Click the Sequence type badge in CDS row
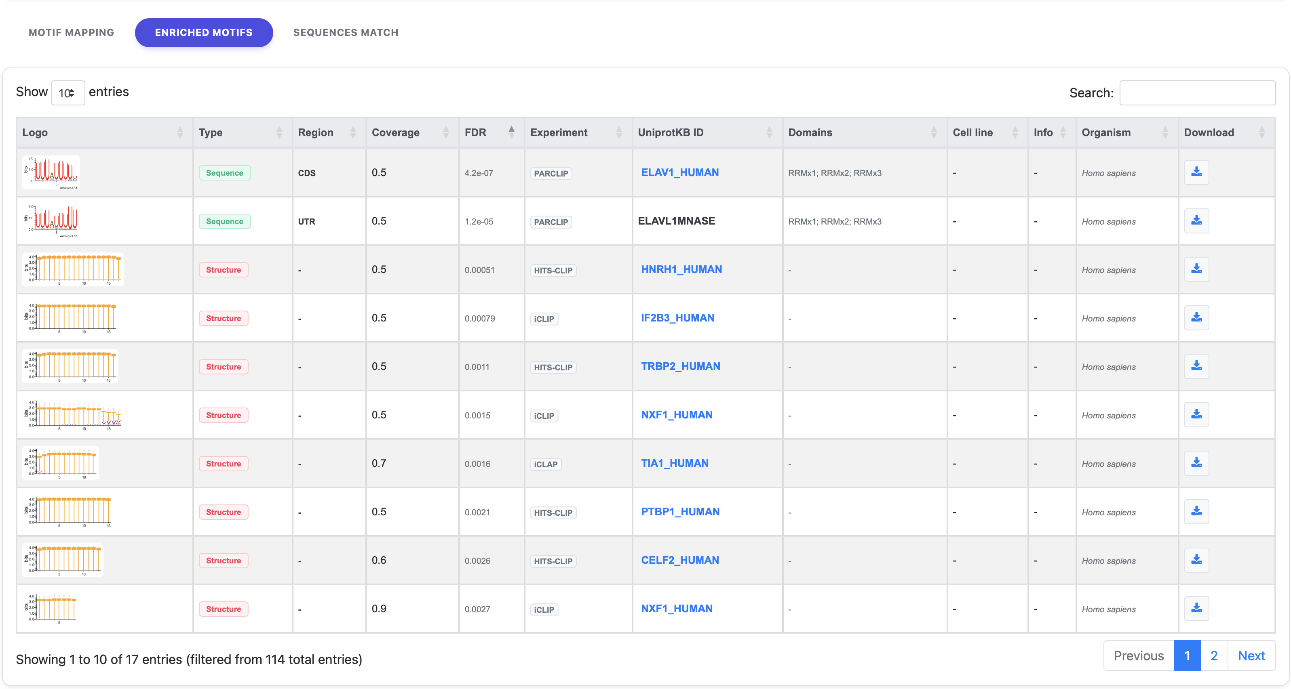The image size is (1291, 689). click(224, 173)
